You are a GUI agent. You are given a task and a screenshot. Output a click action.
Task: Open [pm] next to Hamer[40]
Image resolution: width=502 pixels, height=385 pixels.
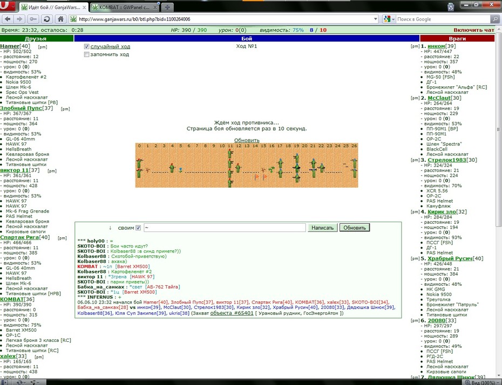click(x=42, y=47)
